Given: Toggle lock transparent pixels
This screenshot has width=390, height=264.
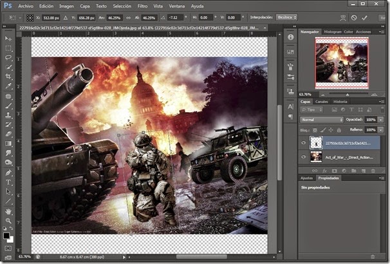Looking at the screenshot, I should tap(315, 130).
